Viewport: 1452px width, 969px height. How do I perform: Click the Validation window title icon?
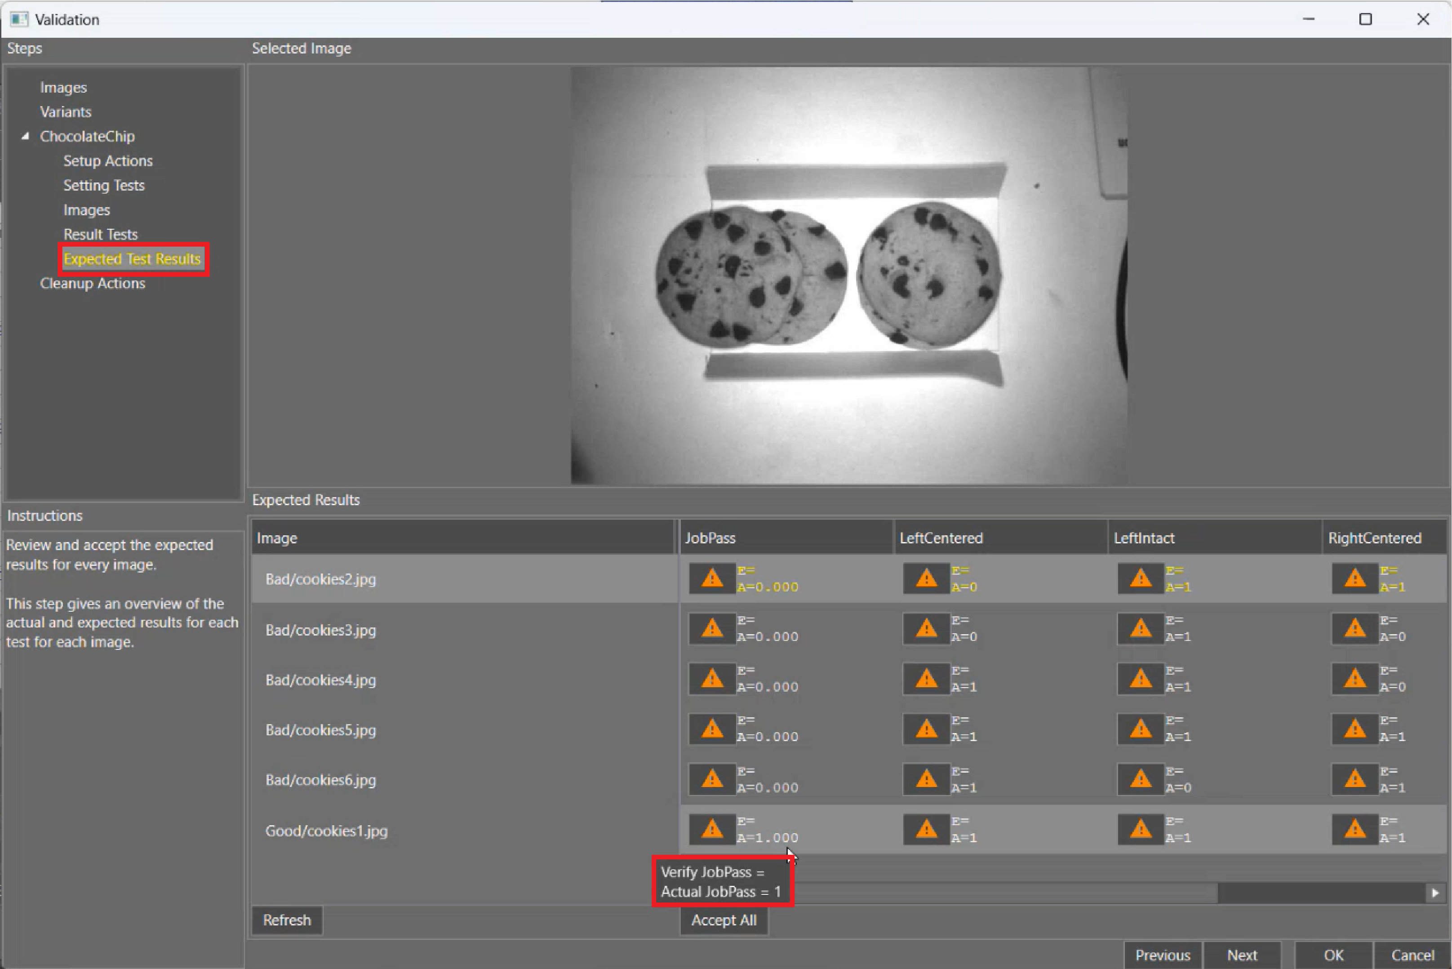(19, 19)
